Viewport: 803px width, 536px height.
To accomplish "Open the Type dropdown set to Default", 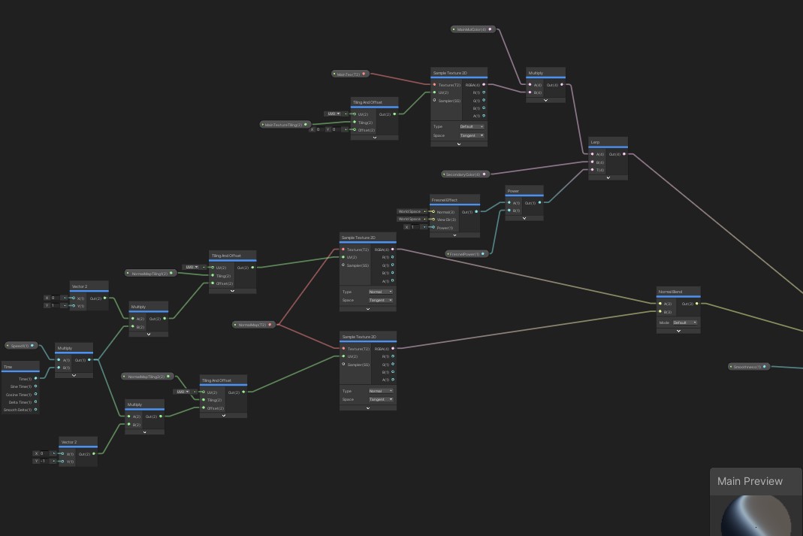I will click(x=471, y=126).
